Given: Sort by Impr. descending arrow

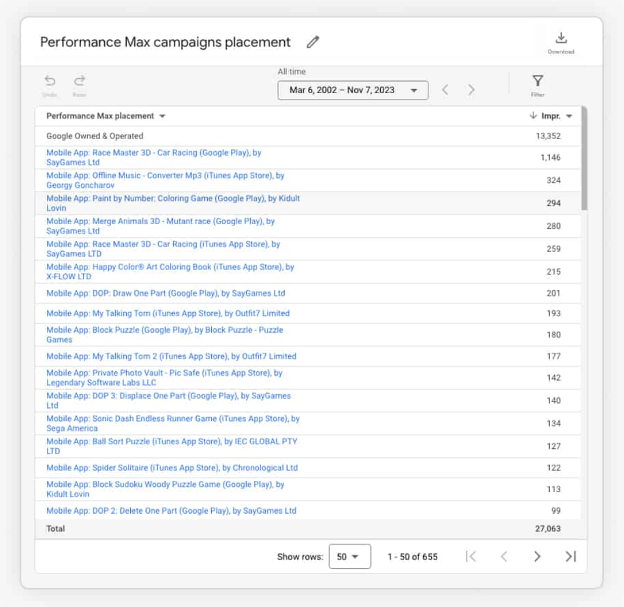Looking at the screenshot, I should pyautogui.click(x=533, y=115).
